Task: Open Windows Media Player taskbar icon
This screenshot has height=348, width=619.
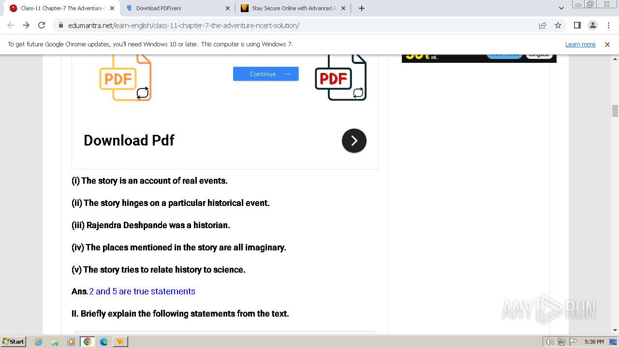Action: pos(71,342)
